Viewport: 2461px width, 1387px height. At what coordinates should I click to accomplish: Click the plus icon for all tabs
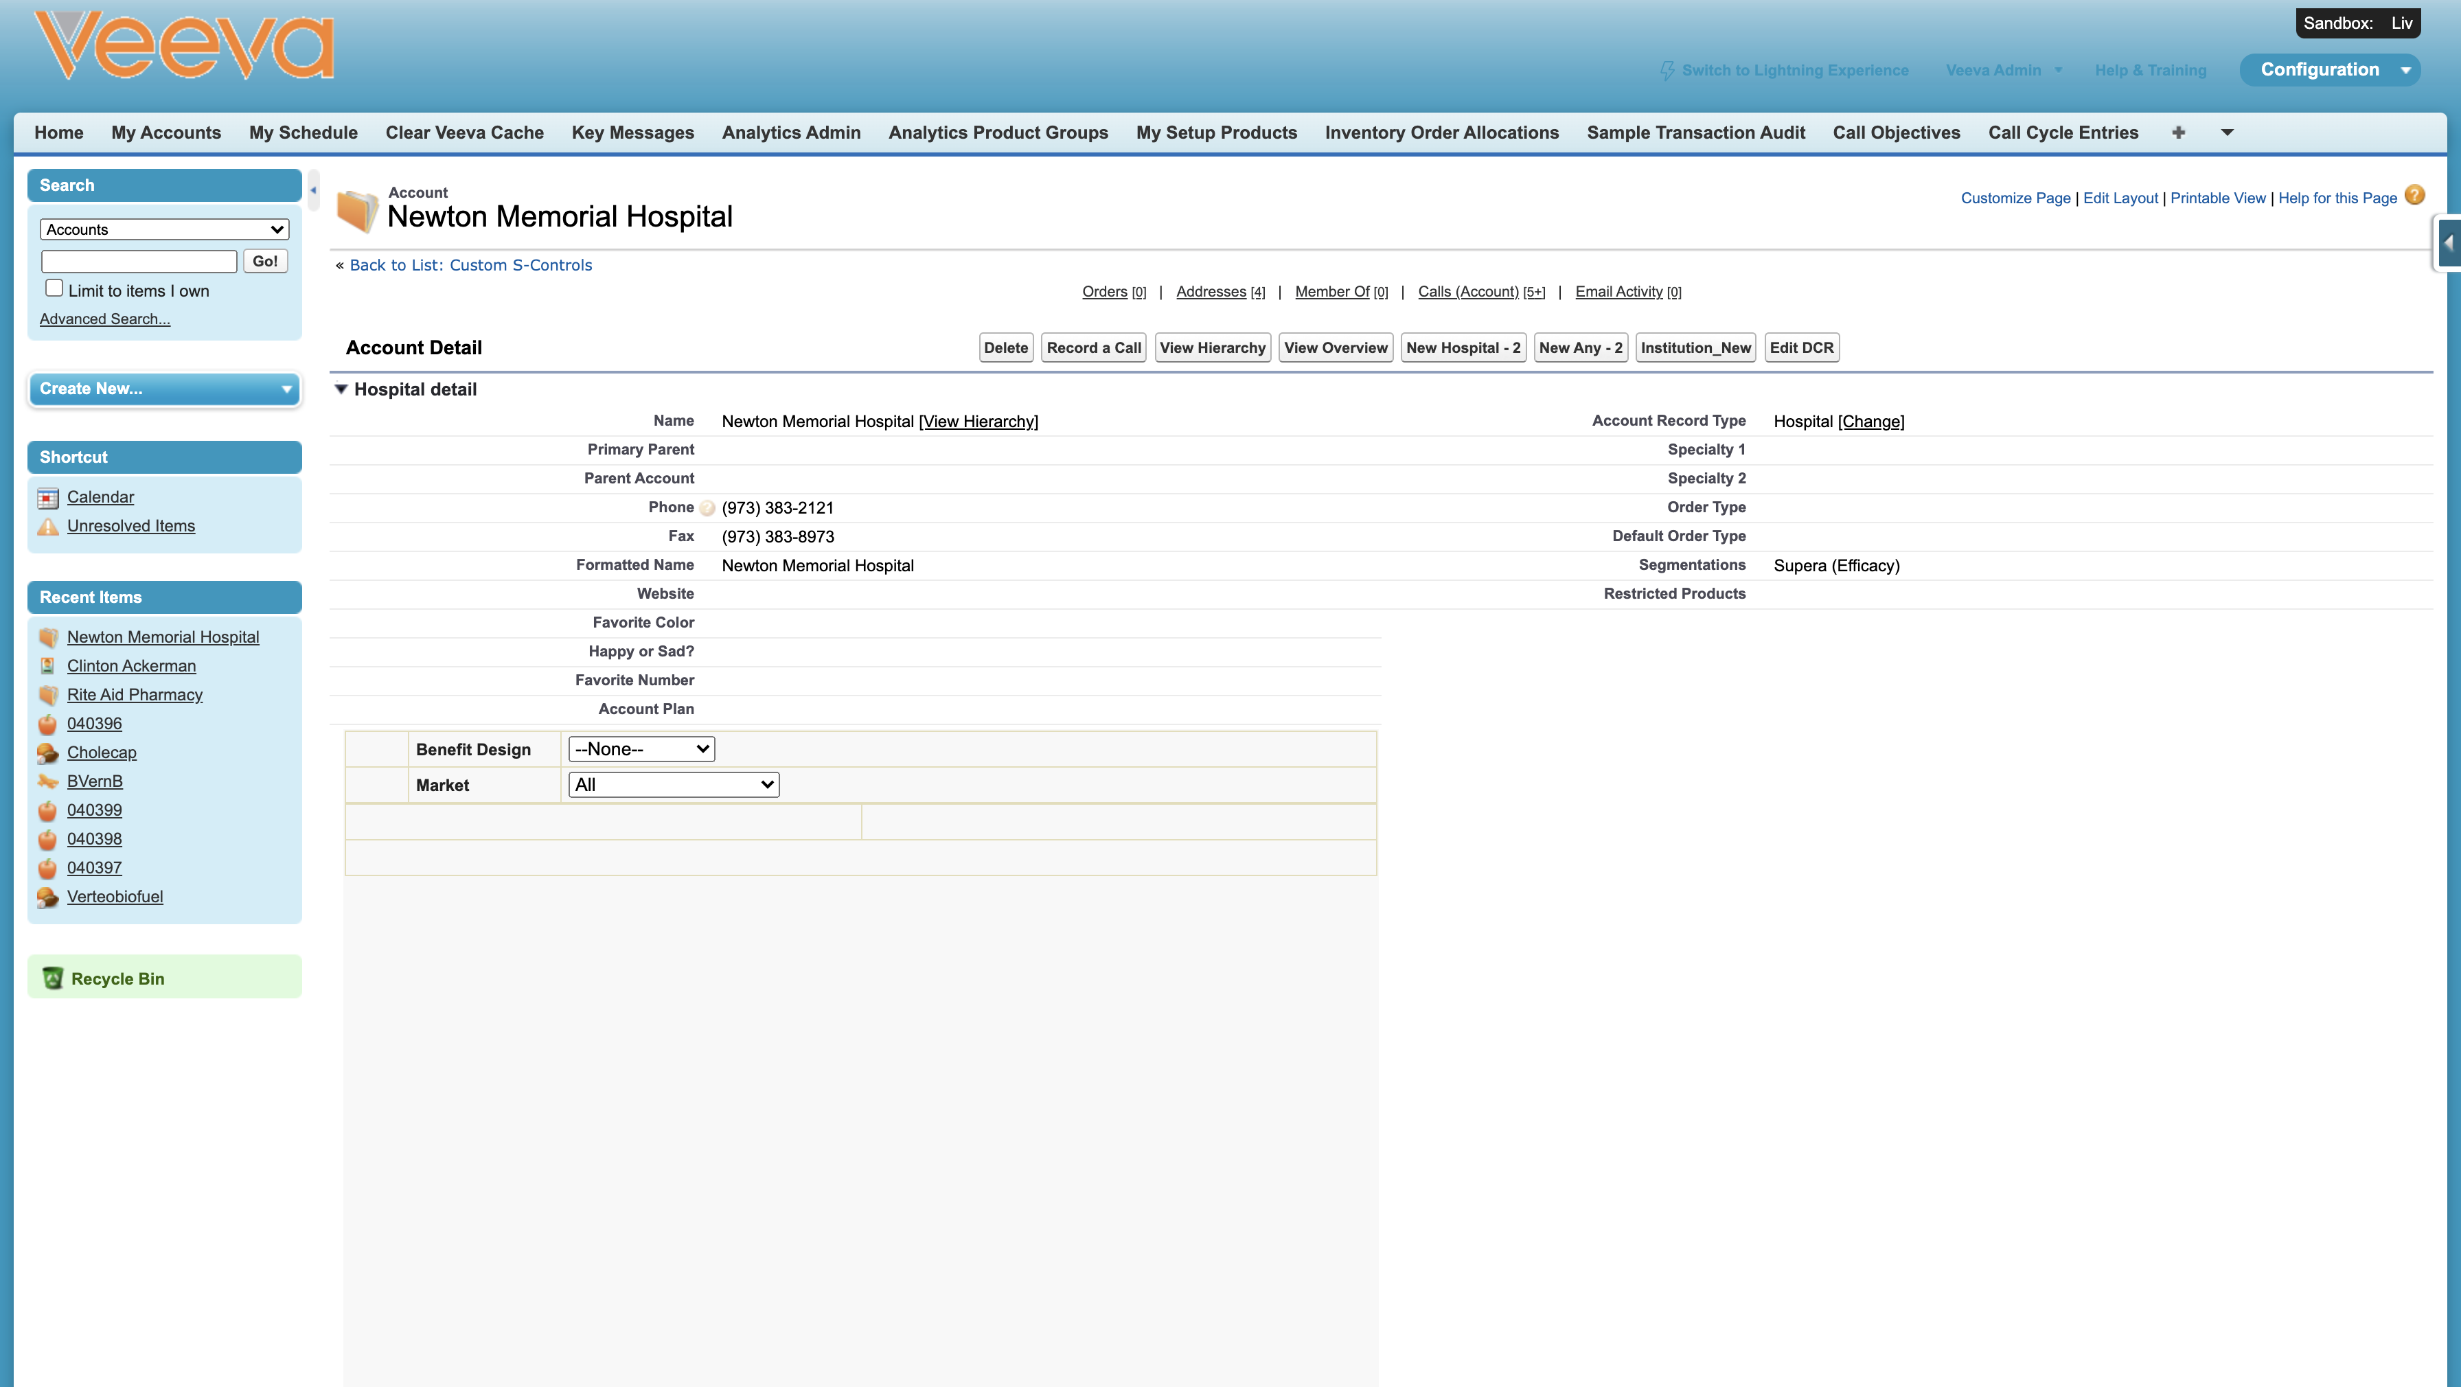point(2178,133)
